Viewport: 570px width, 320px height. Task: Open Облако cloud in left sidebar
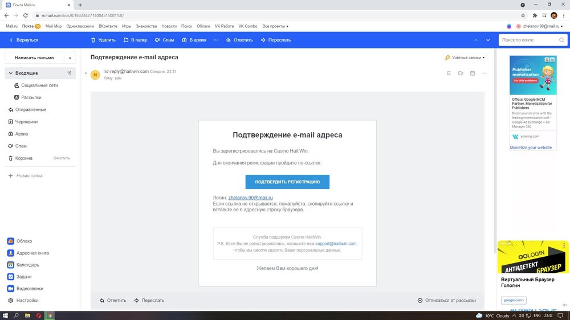coord(24,241)
